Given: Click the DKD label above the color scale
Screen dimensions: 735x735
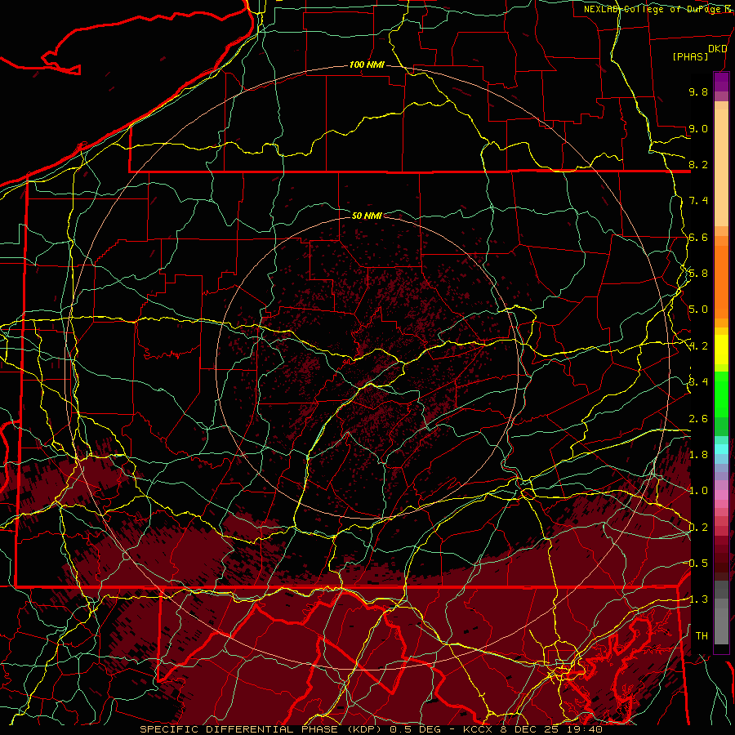Looking at the screenshot, I should pos(717,49).
